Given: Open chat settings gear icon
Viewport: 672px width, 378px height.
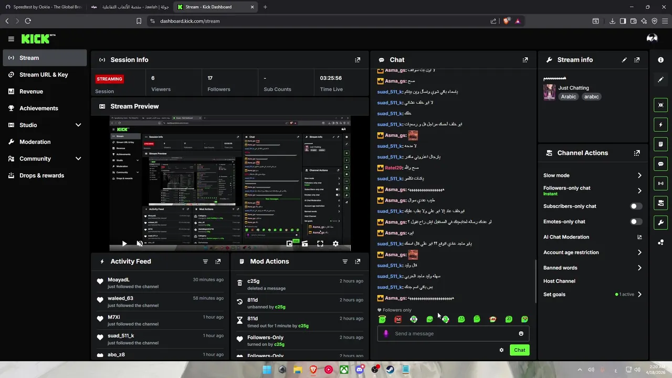Looking at the screenshot, I should tap(501, 350).
